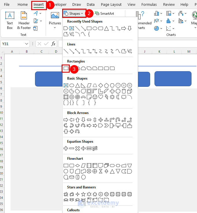
Task: Click the Insert Function fx button
Action: click(53, 44)
